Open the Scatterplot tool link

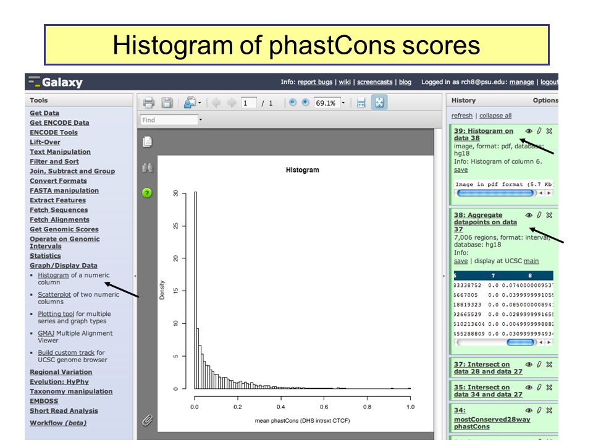click(54, 294)
